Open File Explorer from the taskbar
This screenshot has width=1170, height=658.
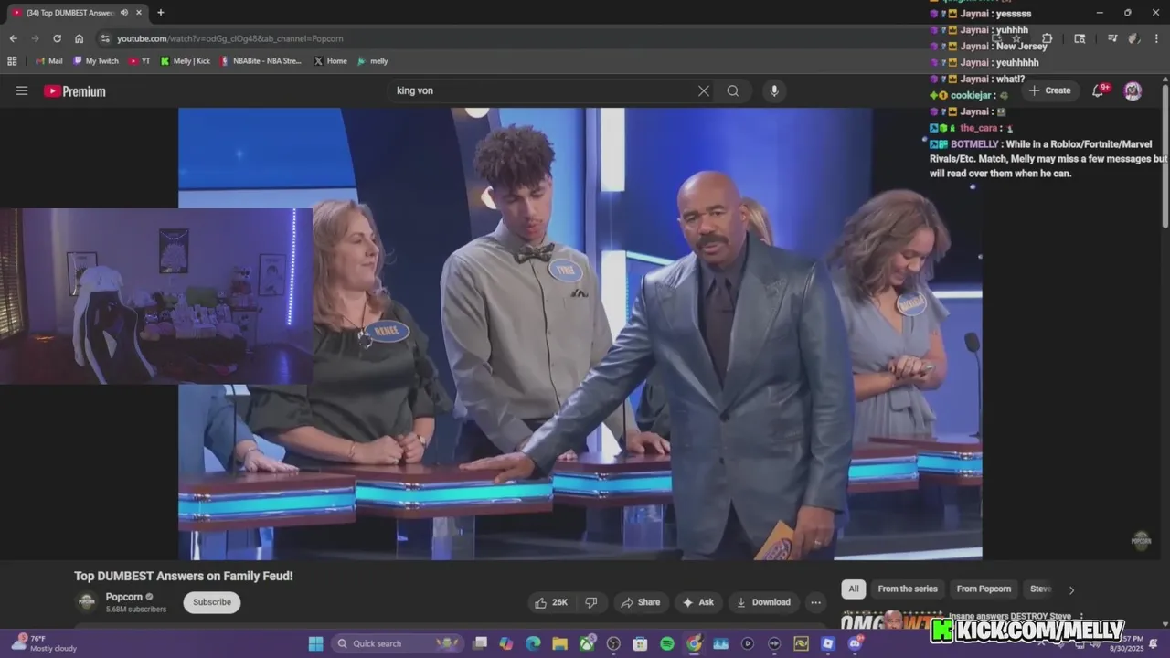click(x=559, y=643)
